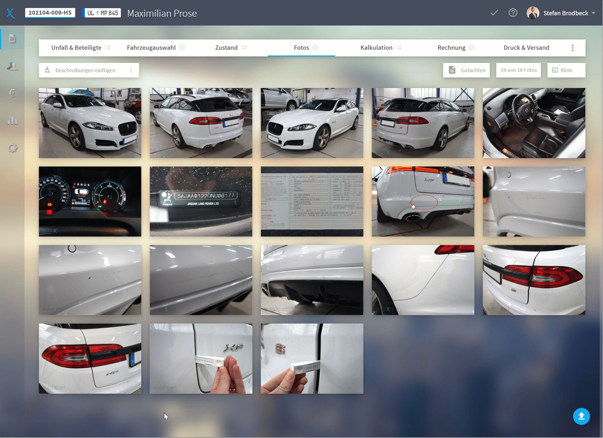Open the statistics bar chart sidebar icon

pyautogui.click(x=13, y=120)
